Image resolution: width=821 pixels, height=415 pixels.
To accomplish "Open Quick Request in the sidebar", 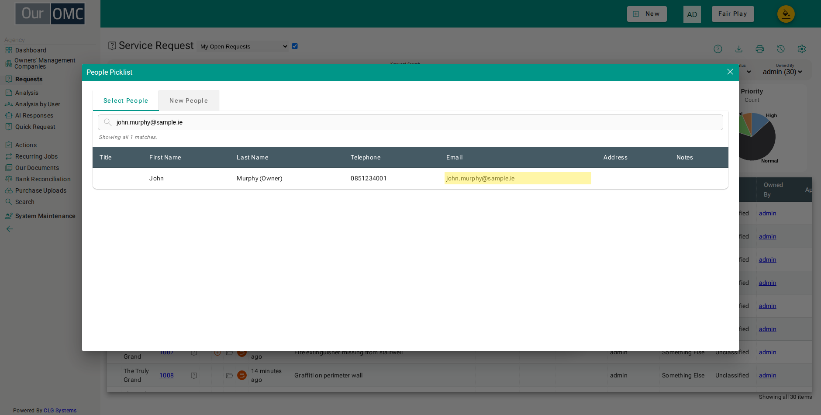I will (35, 127).
